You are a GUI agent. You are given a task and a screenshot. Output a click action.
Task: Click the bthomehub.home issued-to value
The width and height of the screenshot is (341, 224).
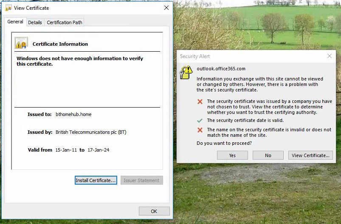click(73, 114)
